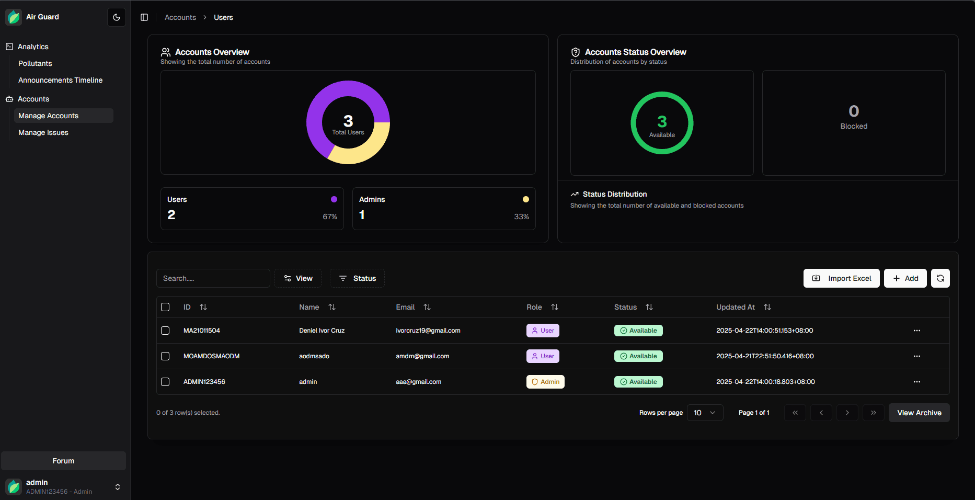Image resolution: width=975 pixels, height=500 pixels.
Task: Open View Archive button
Action: coord(919,413)
